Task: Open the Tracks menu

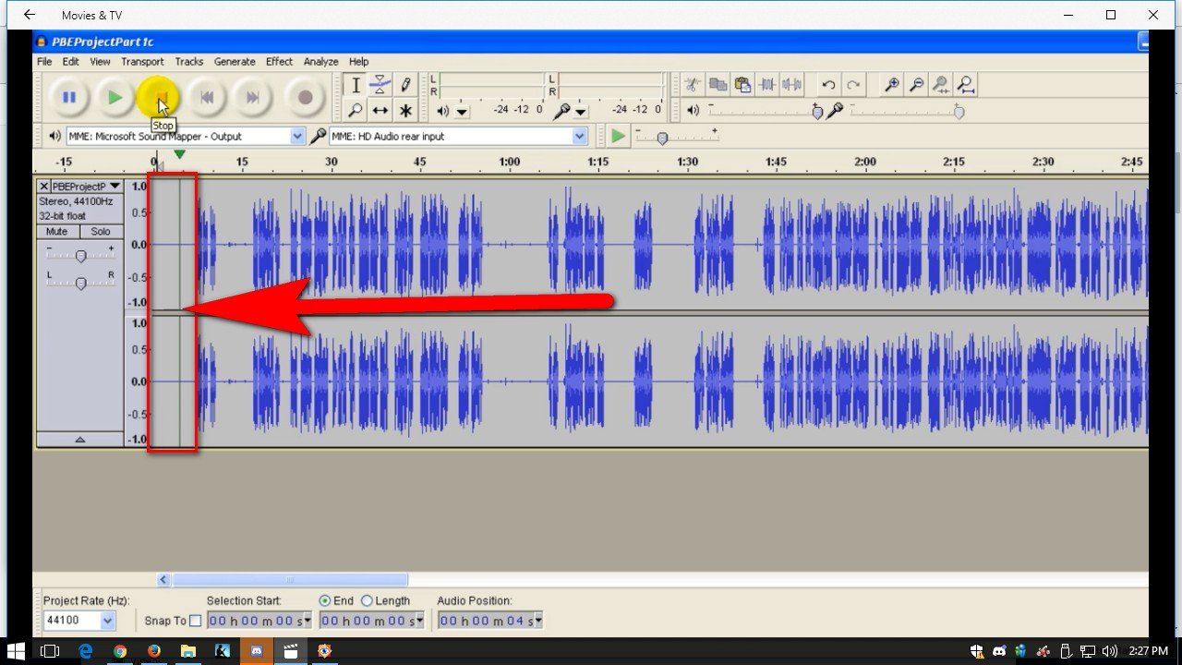Action: [188, 62]
